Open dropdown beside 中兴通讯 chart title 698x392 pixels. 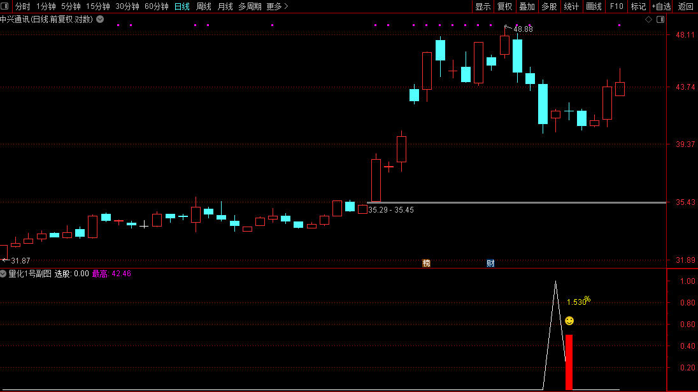tap(100, 19)
